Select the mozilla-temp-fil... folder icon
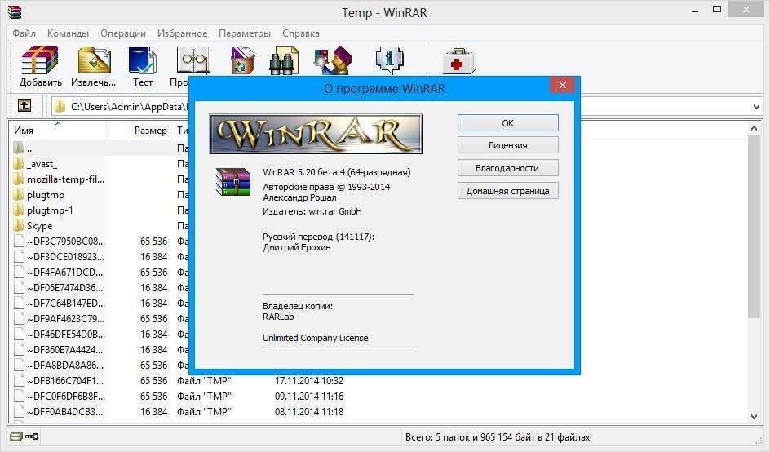The height and width of the screenshot is (452, 770). pyautogui.click(x=18, y=179)
